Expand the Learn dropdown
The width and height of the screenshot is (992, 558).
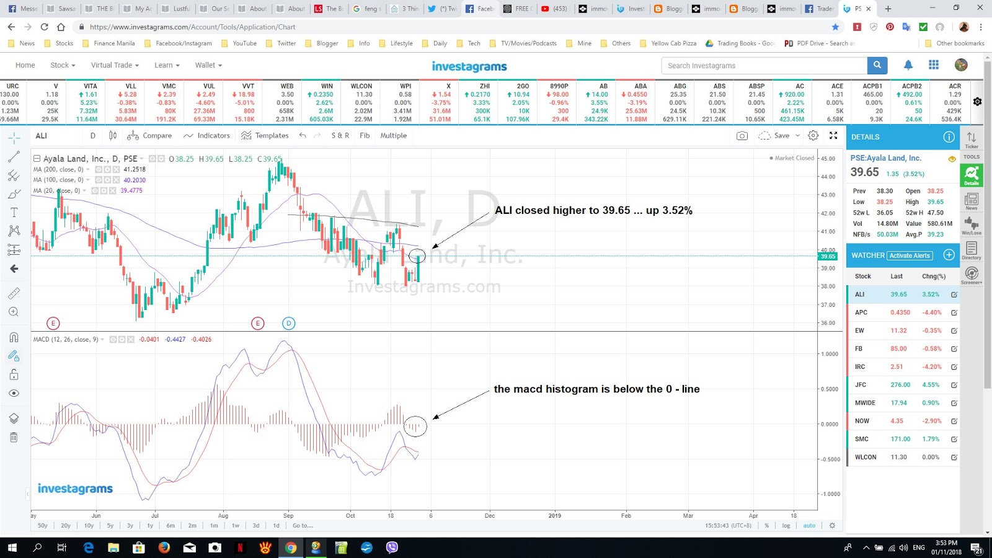tap(167, 65)
